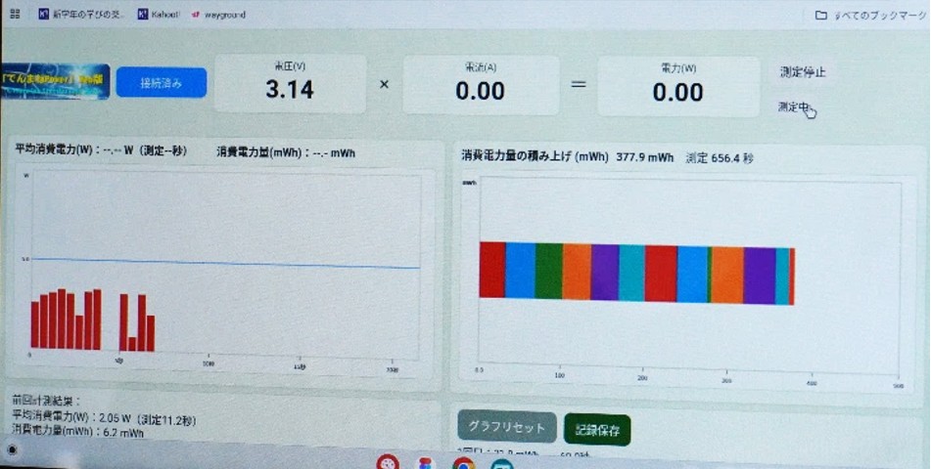This screenshot has height=469, width=931.
Task: Open the Chrome apps grid icon
Action: click(15, 15)
